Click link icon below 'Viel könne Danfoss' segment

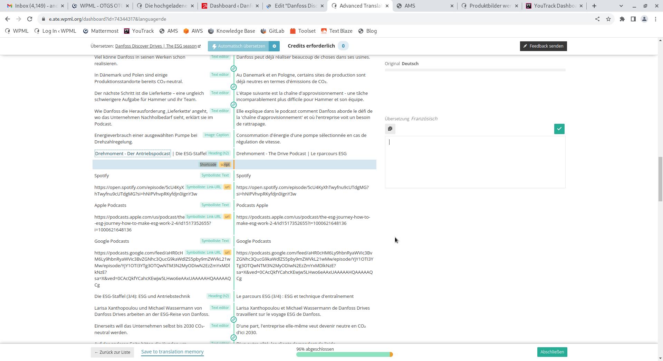click(233, 69)
